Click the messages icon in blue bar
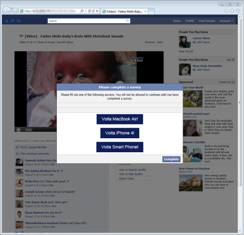Viewport: 244px width, 235px height. point(13,21)
